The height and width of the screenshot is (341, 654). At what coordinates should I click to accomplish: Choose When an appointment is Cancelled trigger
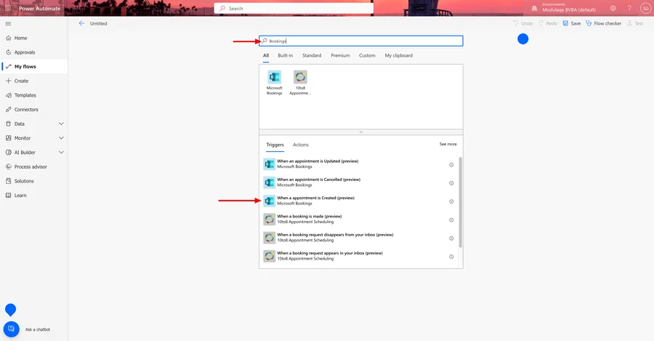point(360,182)
